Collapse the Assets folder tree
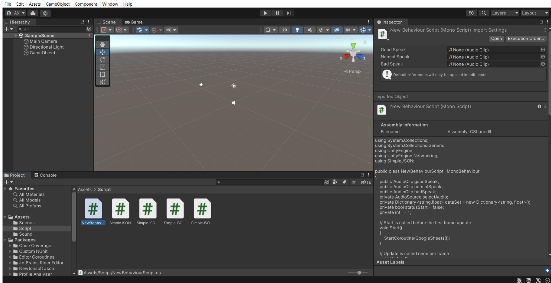551x283 pixels. [5, 217]
